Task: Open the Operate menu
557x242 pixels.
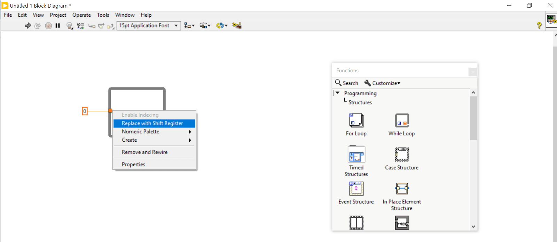Action: [81, 15]
